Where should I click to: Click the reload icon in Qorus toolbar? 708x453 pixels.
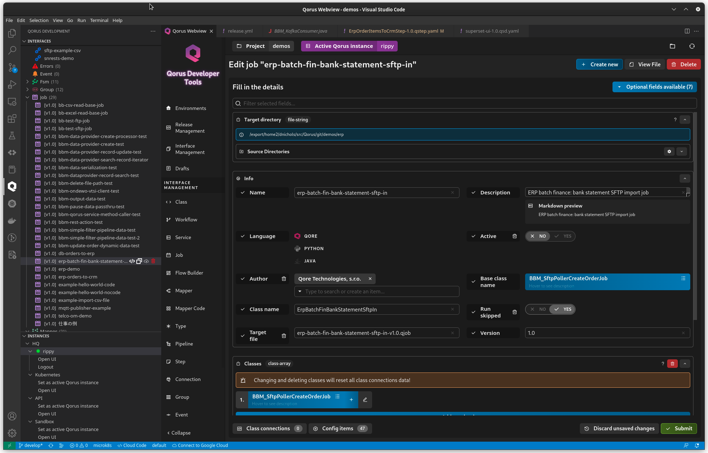(692, 46)
